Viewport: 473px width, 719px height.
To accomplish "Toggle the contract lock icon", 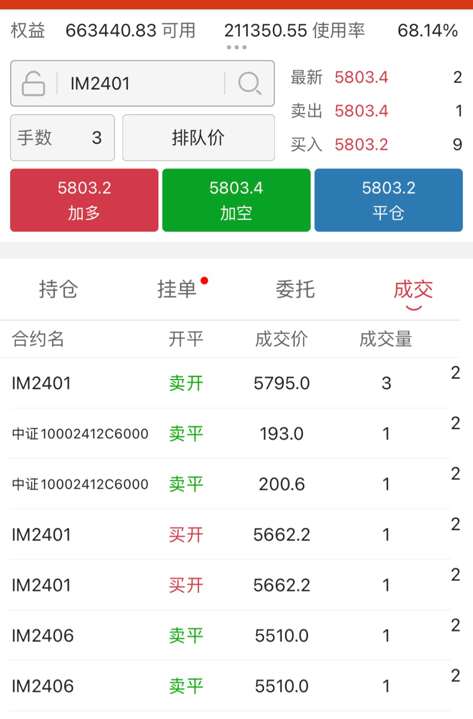I will pyautogui.click(x=33, y=83).
